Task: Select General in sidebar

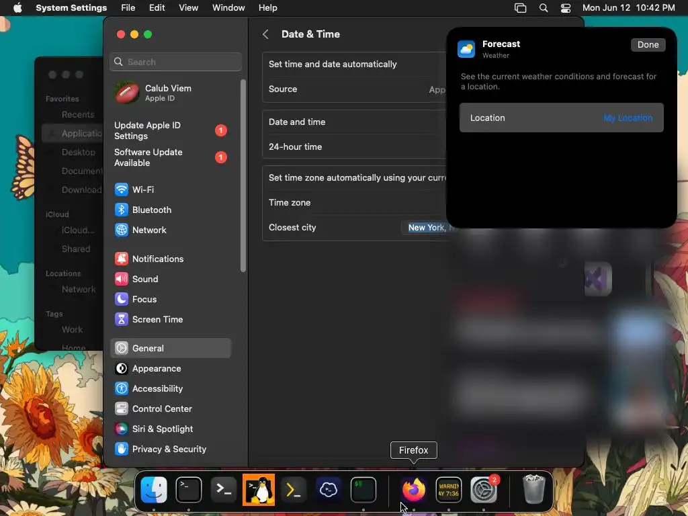Action: 170,349
